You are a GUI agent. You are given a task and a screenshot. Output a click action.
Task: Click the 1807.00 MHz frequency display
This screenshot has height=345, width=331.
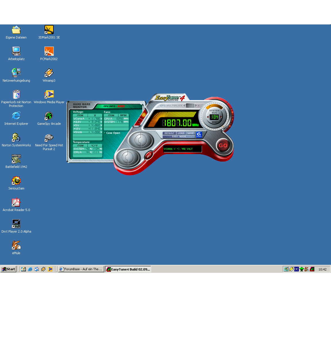point(180,123)
